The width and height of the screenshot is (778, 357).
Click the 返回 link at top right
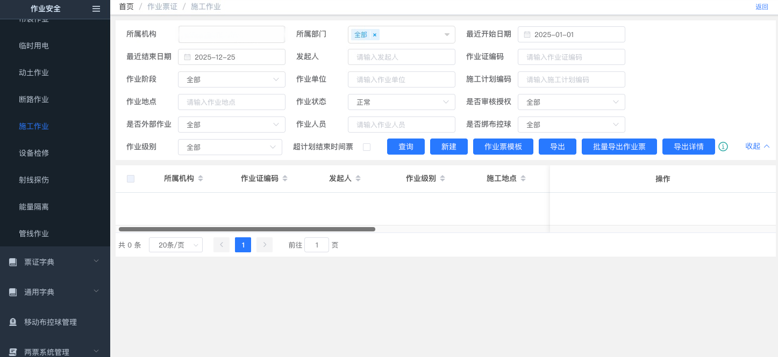coord(761,7)
